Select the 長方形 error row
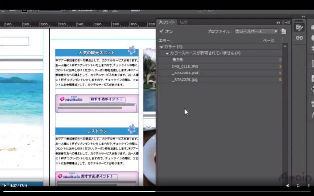Screen dimensions: 314x196 [x=220, y=60]
